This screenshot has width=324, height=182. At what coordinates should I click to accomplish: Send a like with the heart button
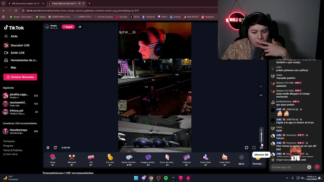[317, 167]
